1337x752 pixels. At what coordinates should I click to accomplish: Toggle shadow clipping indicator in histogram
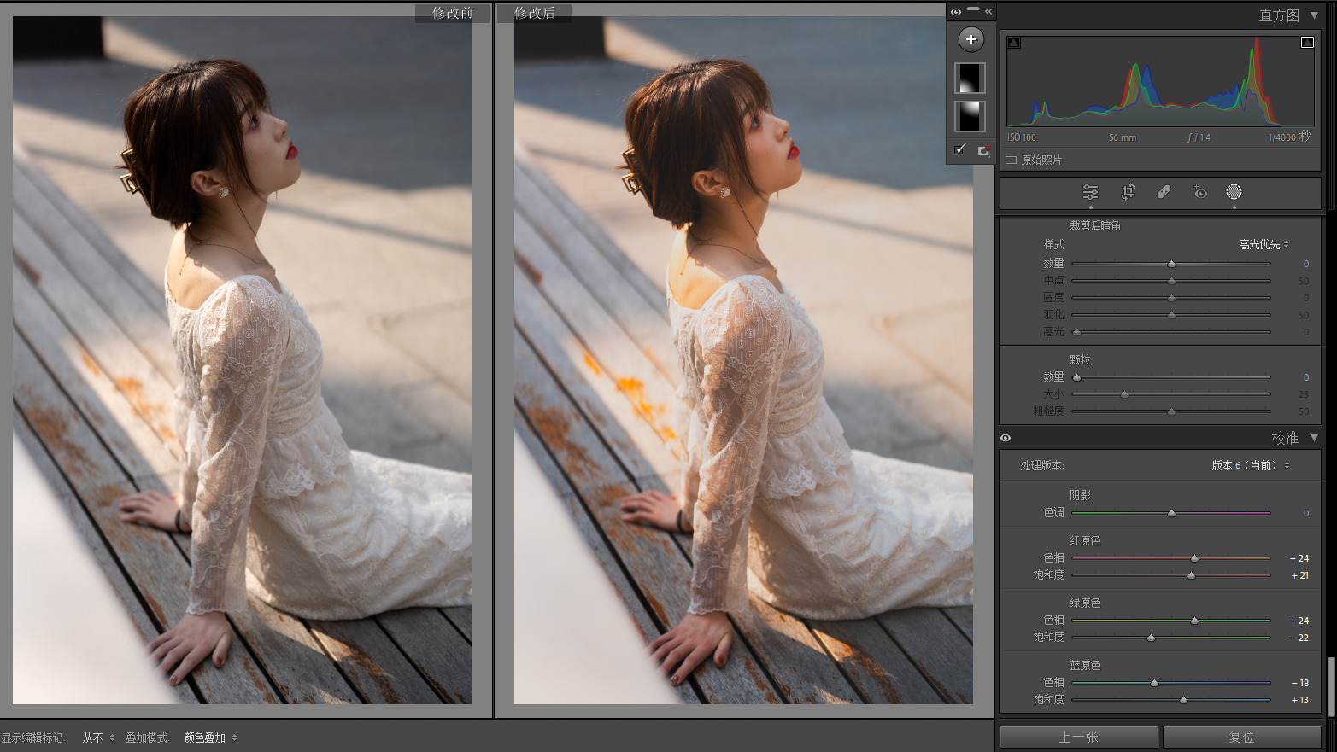1014,43
